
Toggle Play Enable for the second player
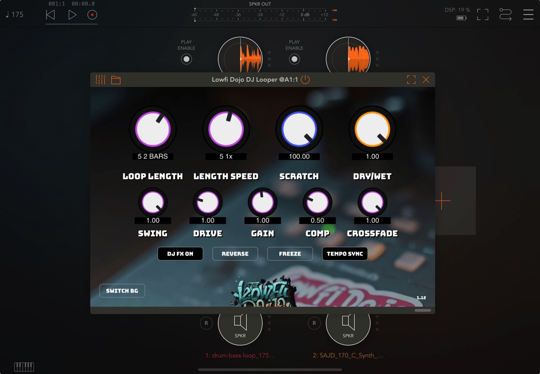(x=294, y=59)
